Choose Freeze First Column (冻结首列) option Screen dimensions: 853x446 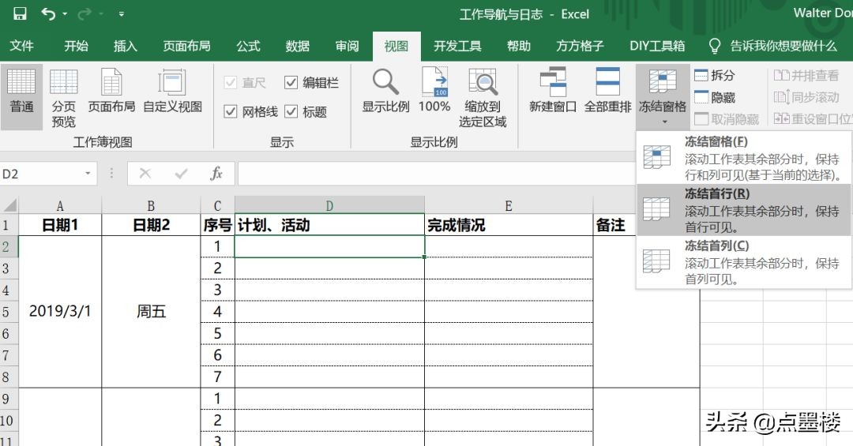[744, 261]
